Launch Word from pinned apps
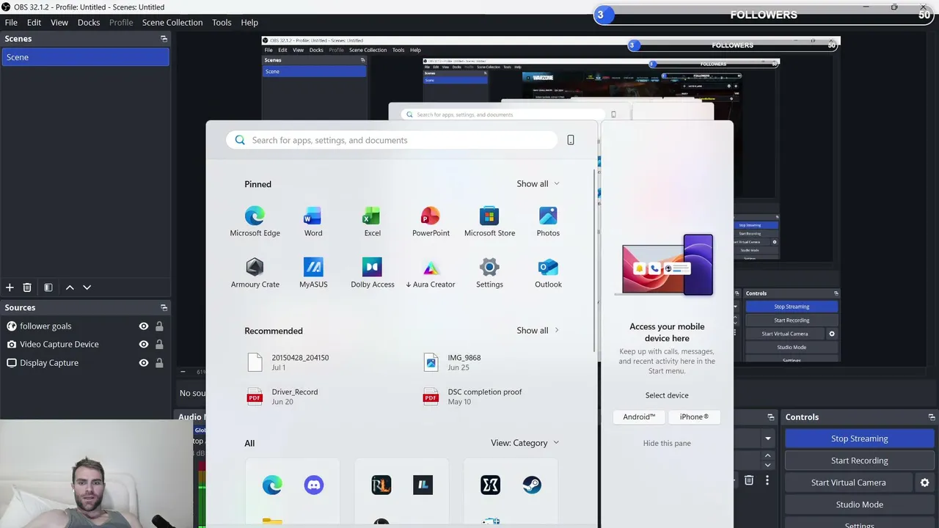939x528 pixels. pyautogui.click(x=313, y=221)
